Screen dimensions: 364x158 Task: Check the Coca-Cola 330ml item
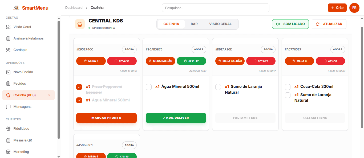[288, 87]
